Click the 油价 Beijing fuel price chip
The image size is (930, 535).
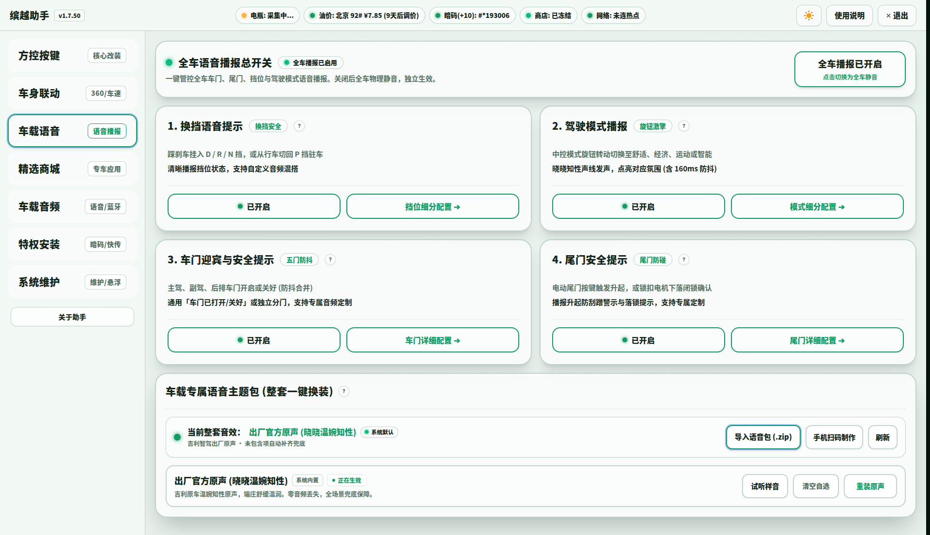tap(364, 15)
